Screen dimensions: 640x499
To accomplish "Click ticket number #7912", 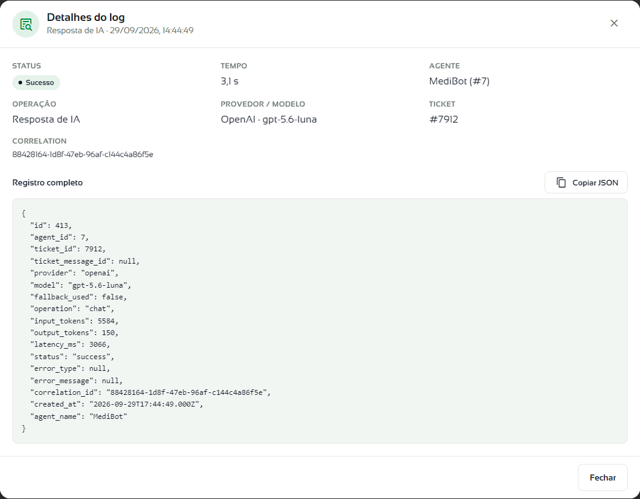I will [443, 120].
